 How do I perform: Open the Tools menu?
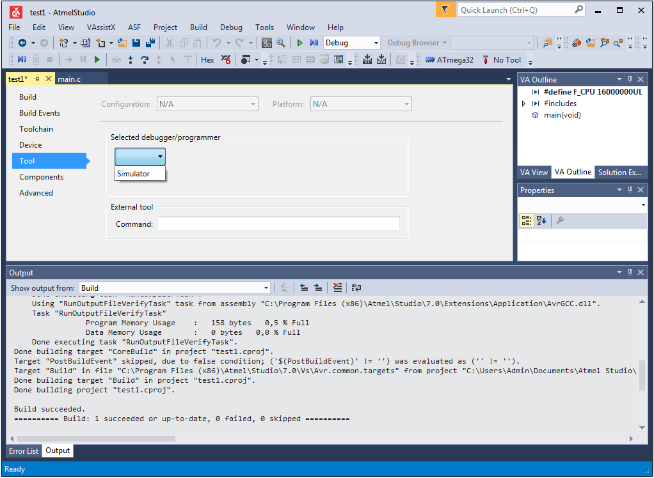[x=264, y=27]
